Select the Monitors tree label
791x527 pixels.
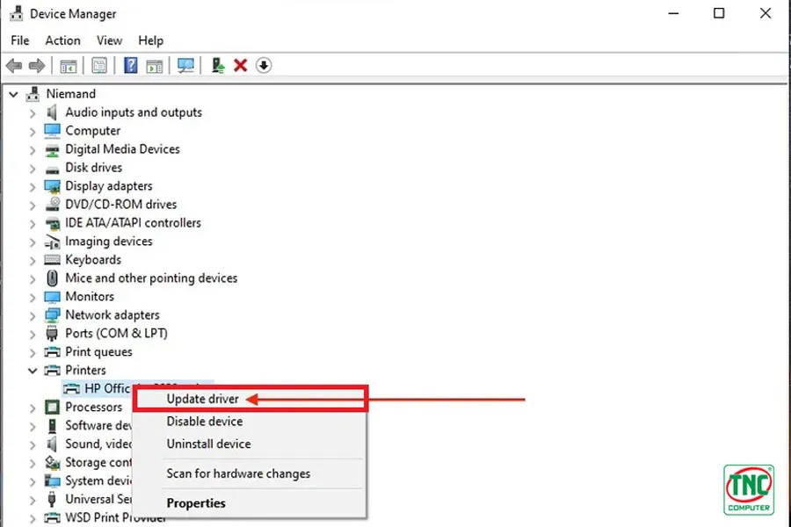[90, 297]
